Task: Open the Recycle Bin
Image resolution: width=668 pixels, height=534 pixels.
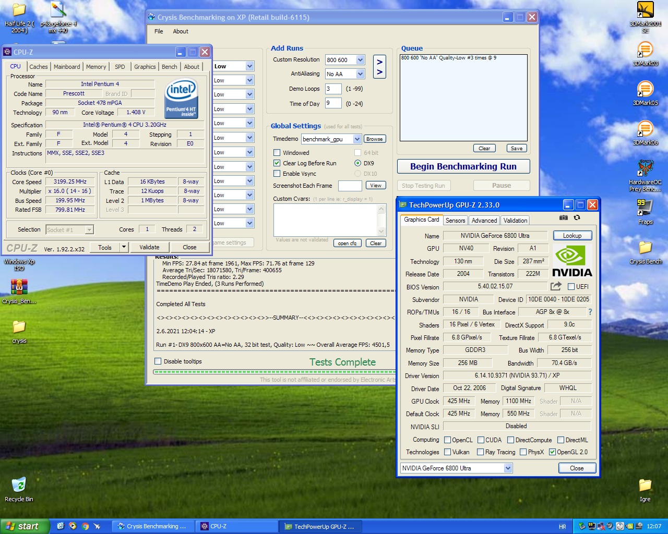Action: pyautogui.click(x=19, y=486)
